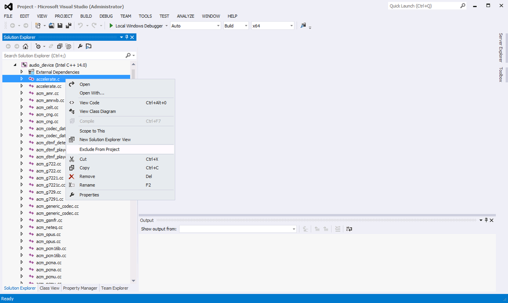508x303 pixels.
Task: Click the Undo toolbar icon
Action: tap(80, 25)
